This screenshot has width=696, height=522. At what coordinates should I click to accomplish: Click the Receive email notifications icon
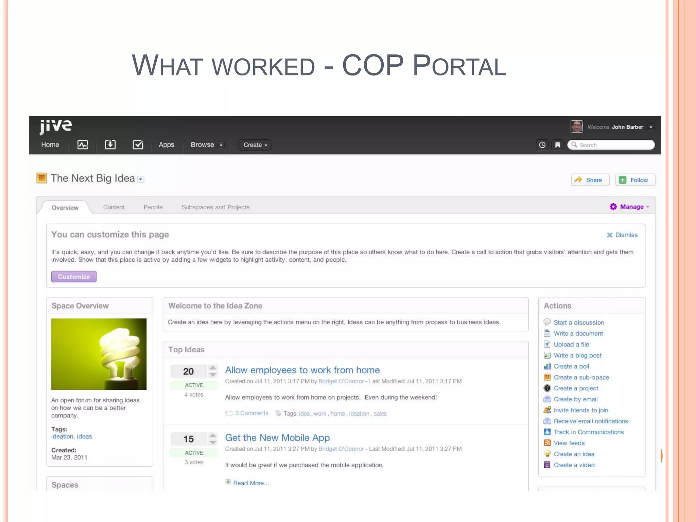click(x=547, y=421)
